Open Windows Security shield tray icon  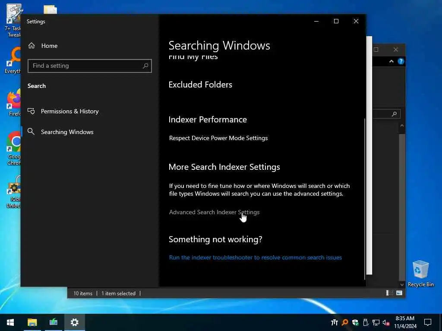(x=355, y=322)
